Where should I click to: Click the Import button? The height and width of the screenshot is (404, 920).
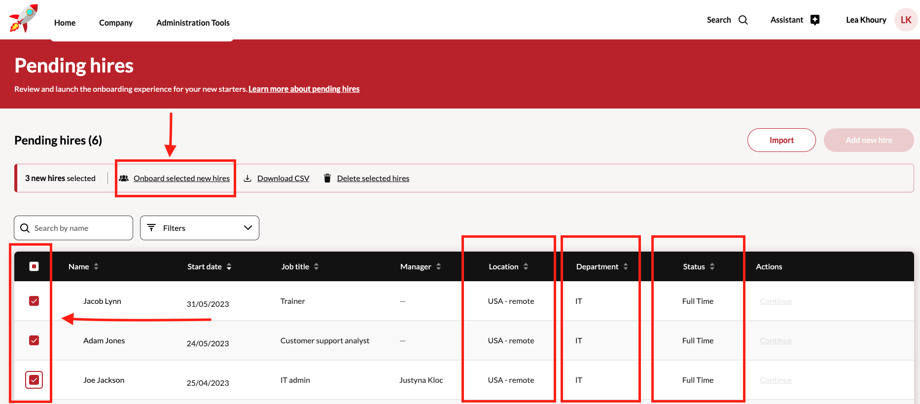(781, 140)
